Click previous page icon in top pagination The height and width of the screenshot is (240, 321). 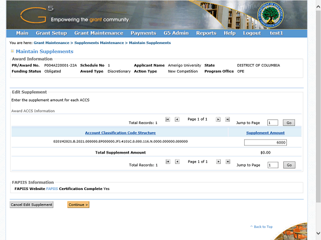pos(177,119)
